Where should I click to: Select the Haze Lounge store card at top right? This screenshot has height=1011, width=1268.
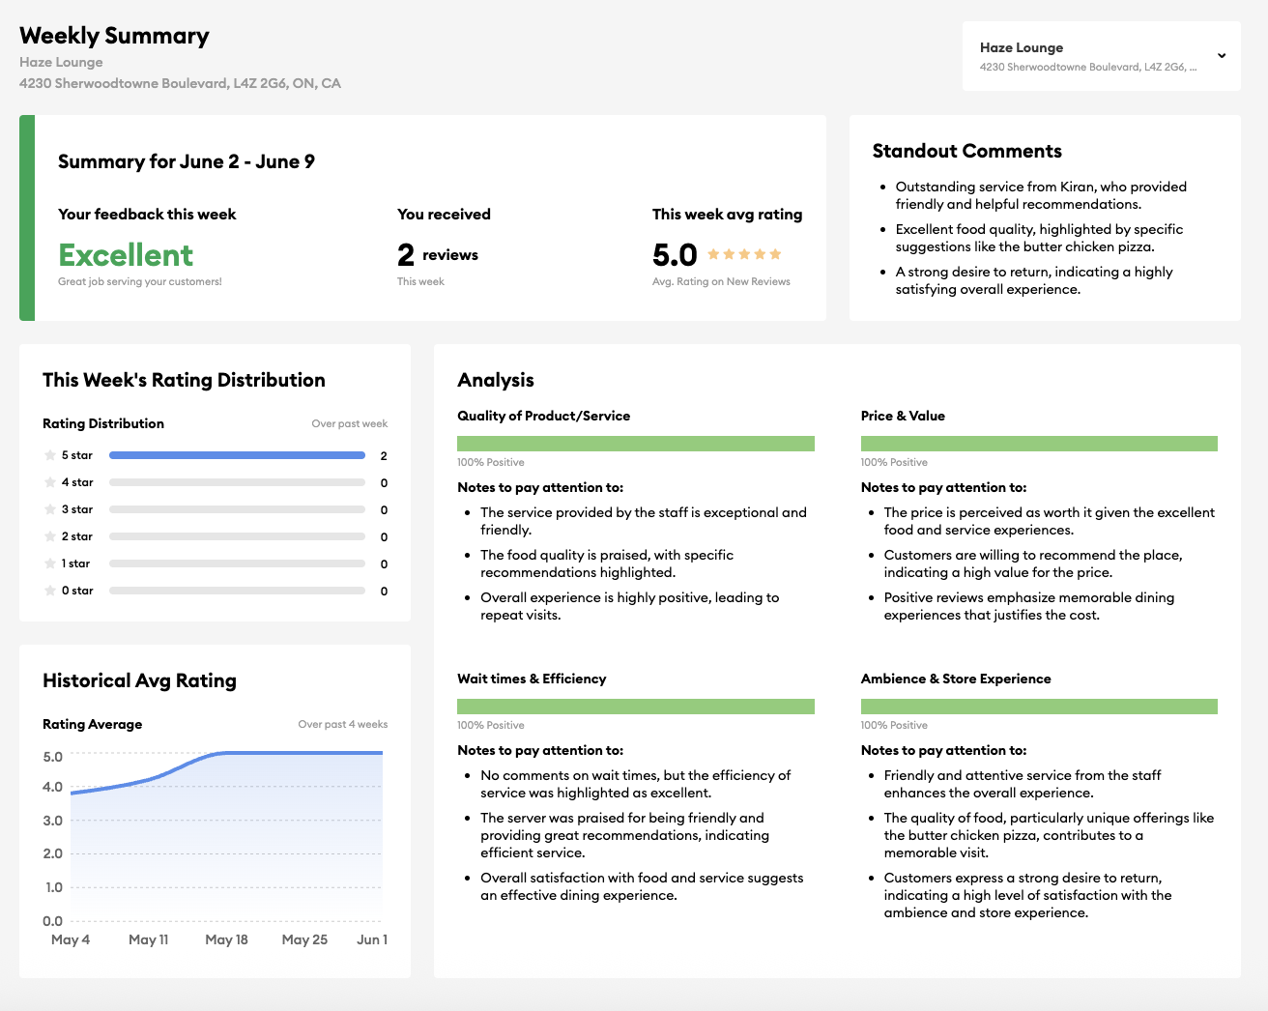click(1082, 56)
